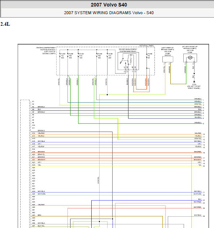Click the "2007 Volvo S40" page title
214x228 pixels.
point(109,5)
